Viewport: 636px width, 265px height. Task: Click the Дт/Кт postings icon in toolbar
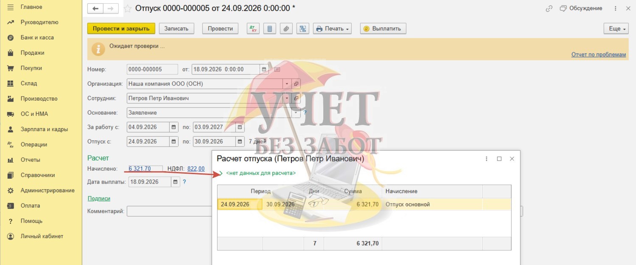(254, 28)
